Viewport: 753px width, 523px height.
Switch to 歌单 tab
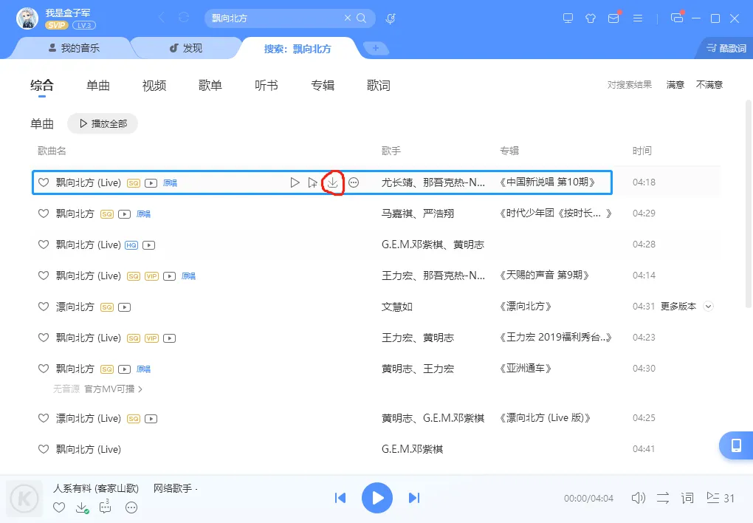210,86
